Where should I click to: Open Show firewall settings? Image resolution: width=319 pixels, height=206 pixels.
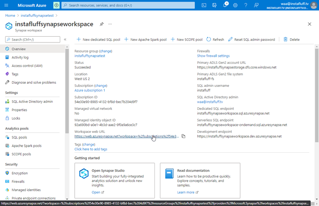213,56
